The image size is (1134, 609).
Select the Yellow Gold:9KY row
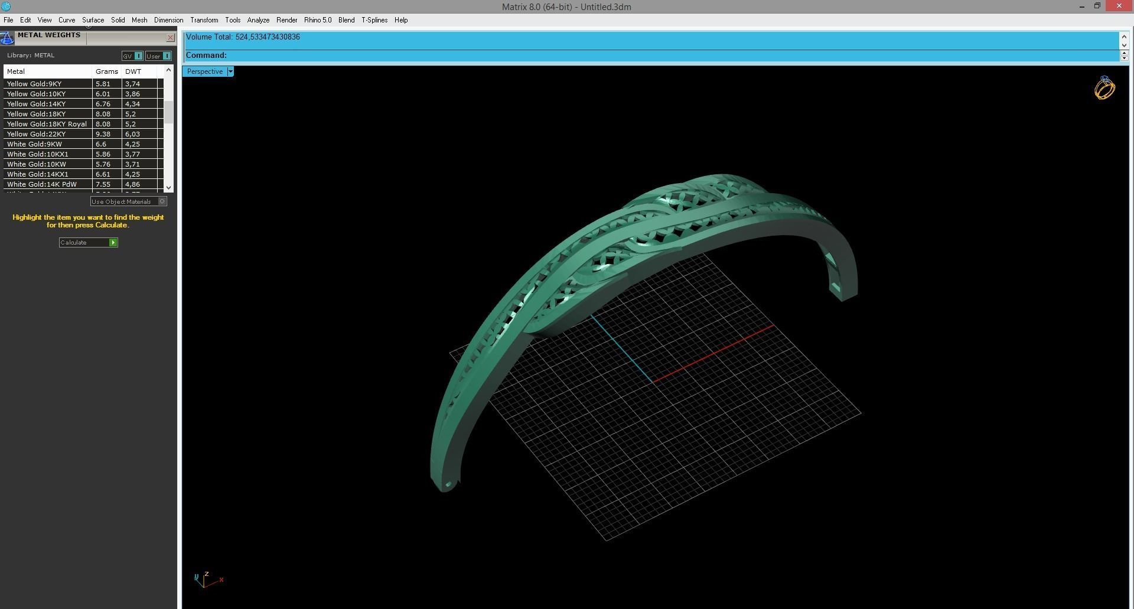[83, 84]
